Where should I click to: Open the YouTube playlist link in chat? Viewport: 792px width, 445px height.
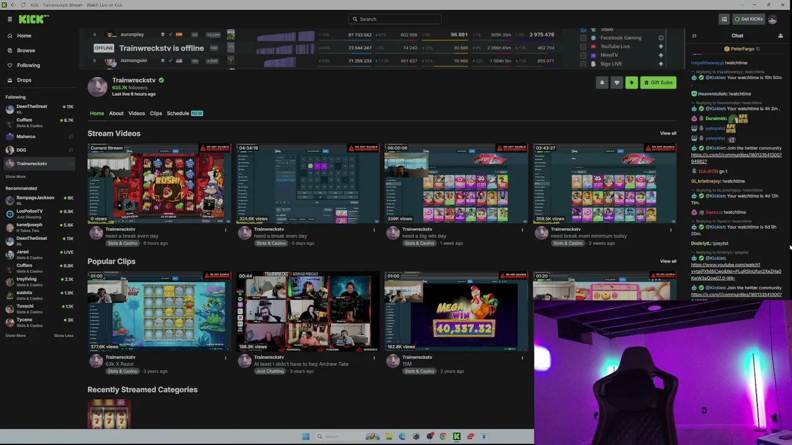tap(736, 271)
